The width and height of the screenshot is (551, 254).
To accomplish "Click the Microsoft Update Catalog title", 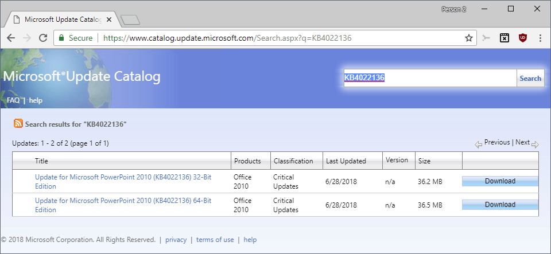I will click(82, 76).
